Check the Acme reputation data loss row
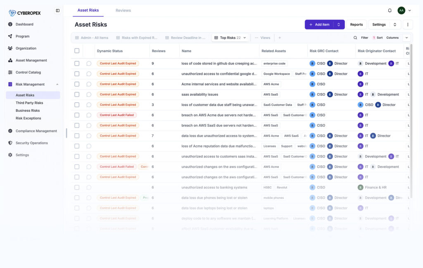Screen dimensions: 423x268 point(77,146)
